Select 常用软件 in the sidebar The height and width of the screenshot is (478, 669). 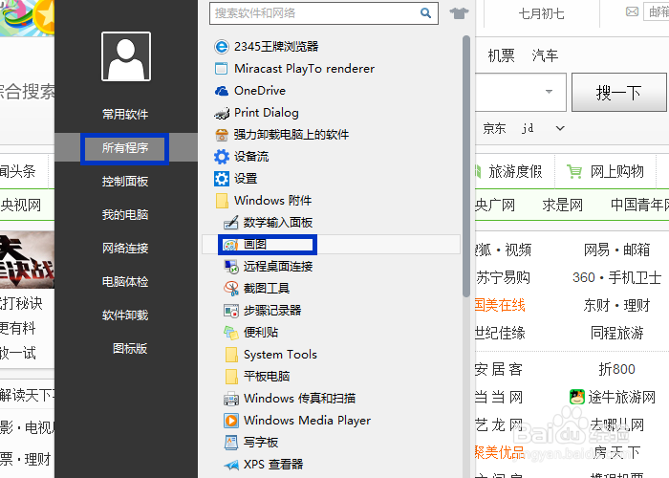tap(125, 115)
